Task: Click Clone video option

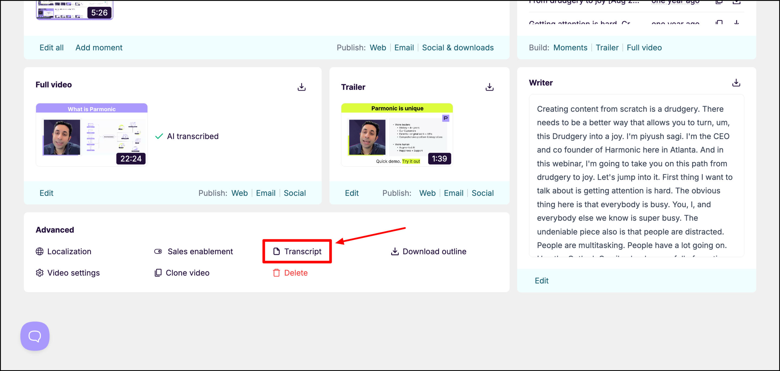Action: (x=182, y=273)
